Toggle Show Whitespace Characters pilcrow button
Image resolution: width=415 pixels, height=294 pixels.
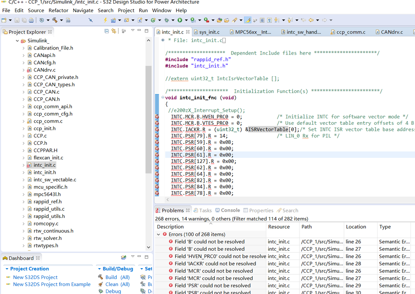[269, 20]
